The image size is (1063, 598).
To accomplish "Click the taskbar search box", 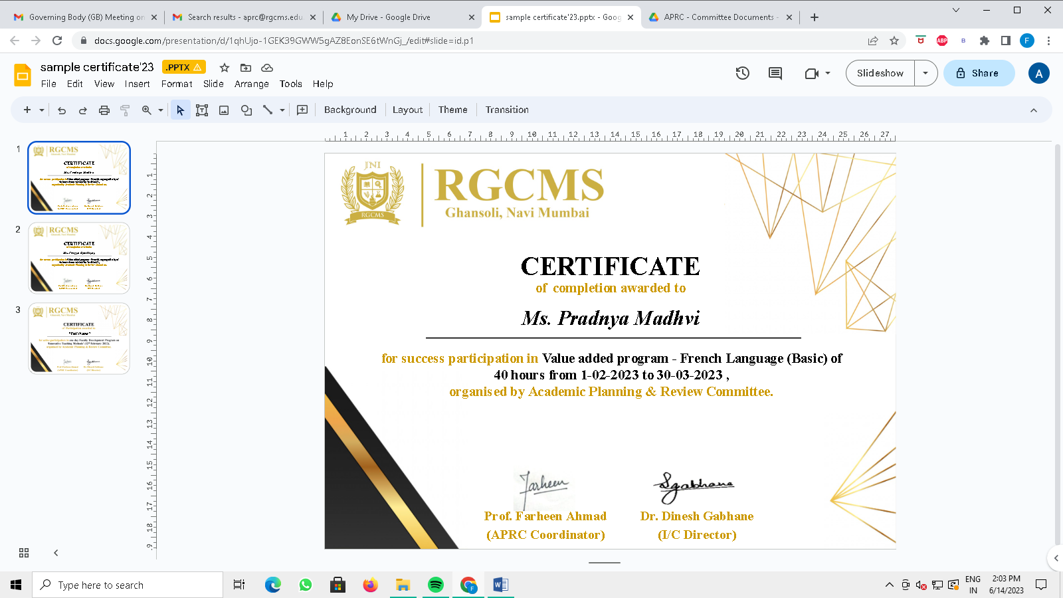I will [x=128, y=585].
